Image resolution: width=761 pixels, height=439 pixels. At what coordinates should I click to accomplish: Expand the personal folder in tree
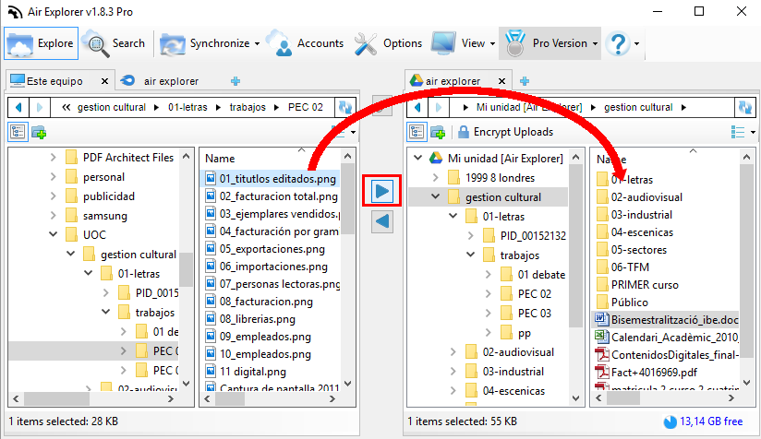(54, 177)
